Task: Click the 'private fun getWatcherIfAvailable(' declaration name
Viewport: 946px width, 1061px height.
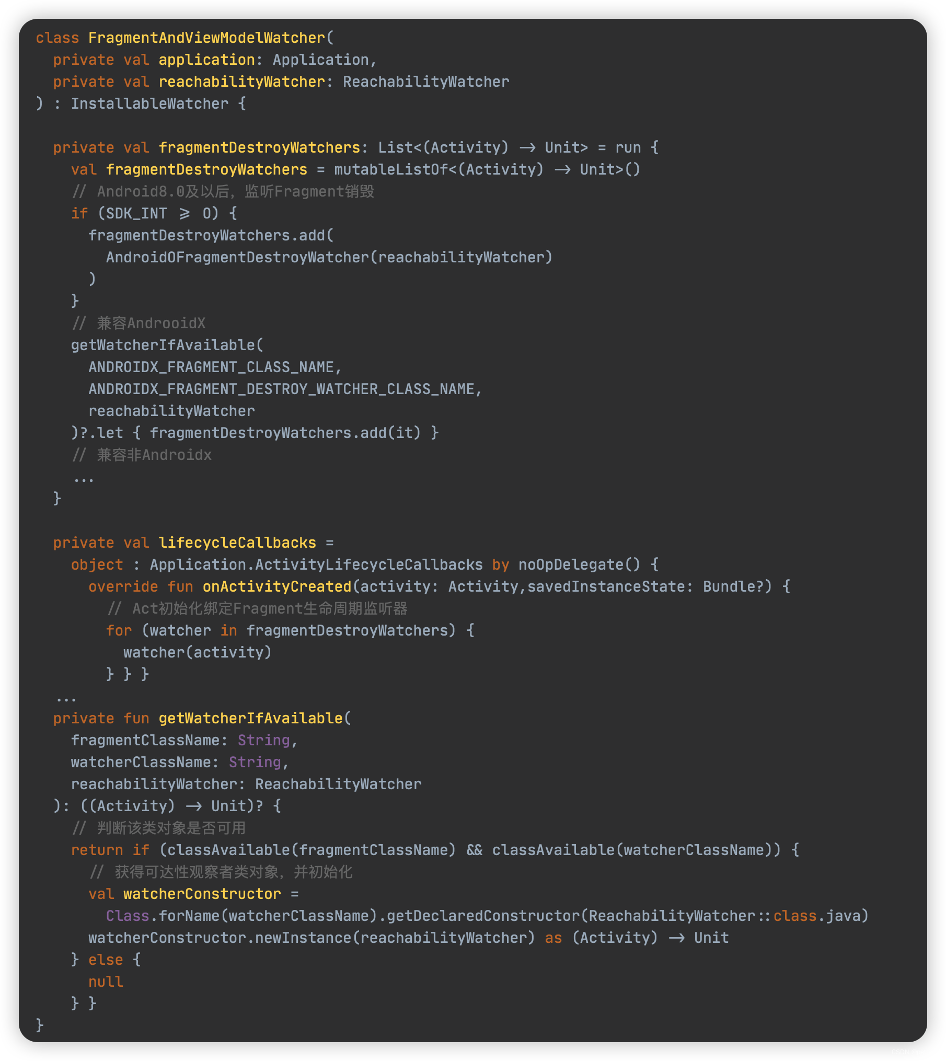Action: pos(251,719)
